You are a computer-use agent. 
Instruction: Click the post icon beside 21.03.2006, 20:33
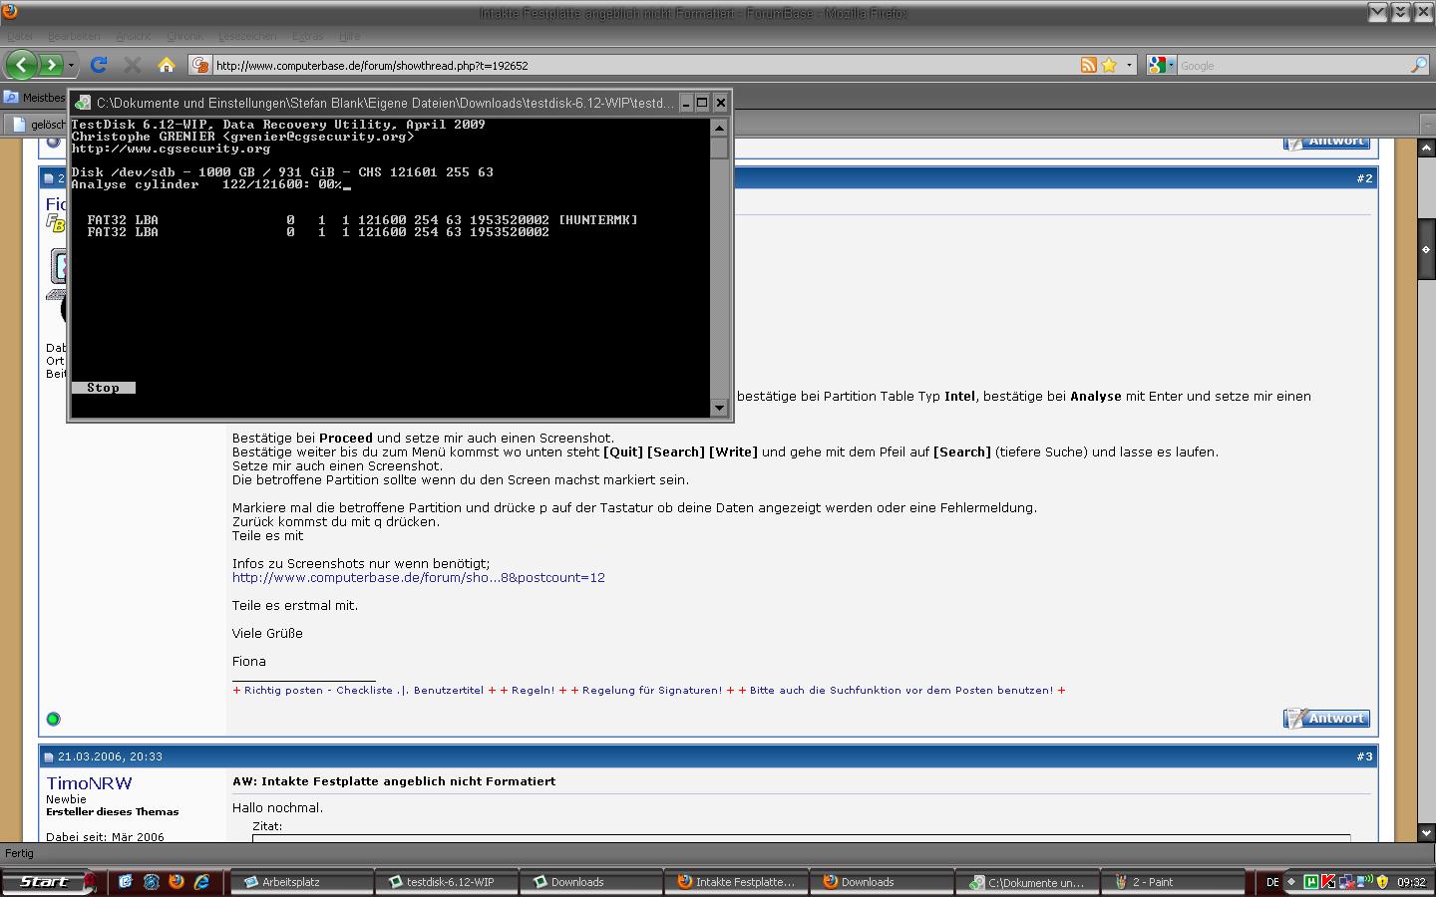[x=49, y=757]
